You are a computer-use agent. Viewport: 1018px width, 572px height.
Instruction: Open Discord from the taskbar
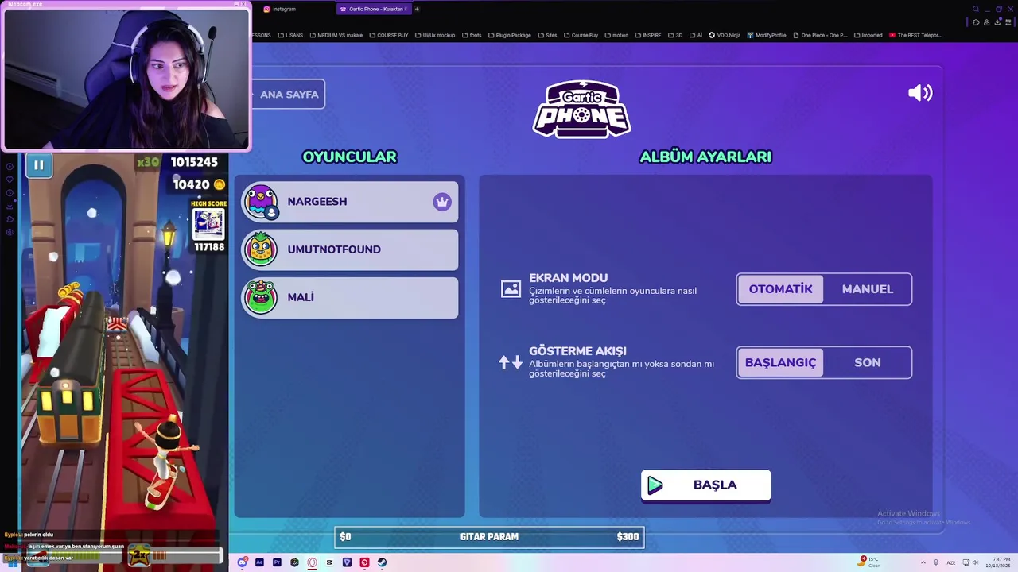click(243, 562)
